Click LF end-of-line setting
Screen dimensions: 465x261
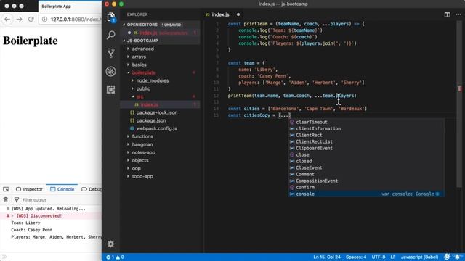coord(393,257)
